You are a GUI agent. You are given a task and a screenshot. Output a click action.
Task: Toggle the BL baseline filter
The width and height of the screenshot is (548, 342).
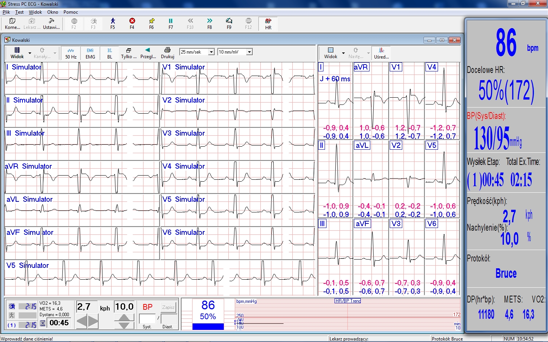110,53
